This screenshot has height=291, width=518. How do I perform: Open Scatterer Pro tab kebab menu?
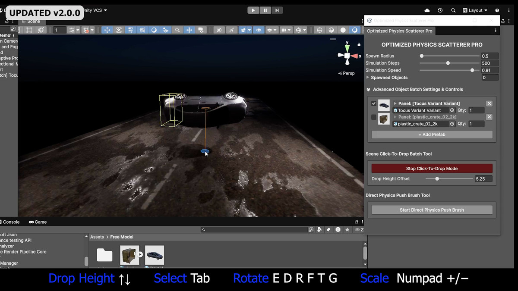pos(496,31)
